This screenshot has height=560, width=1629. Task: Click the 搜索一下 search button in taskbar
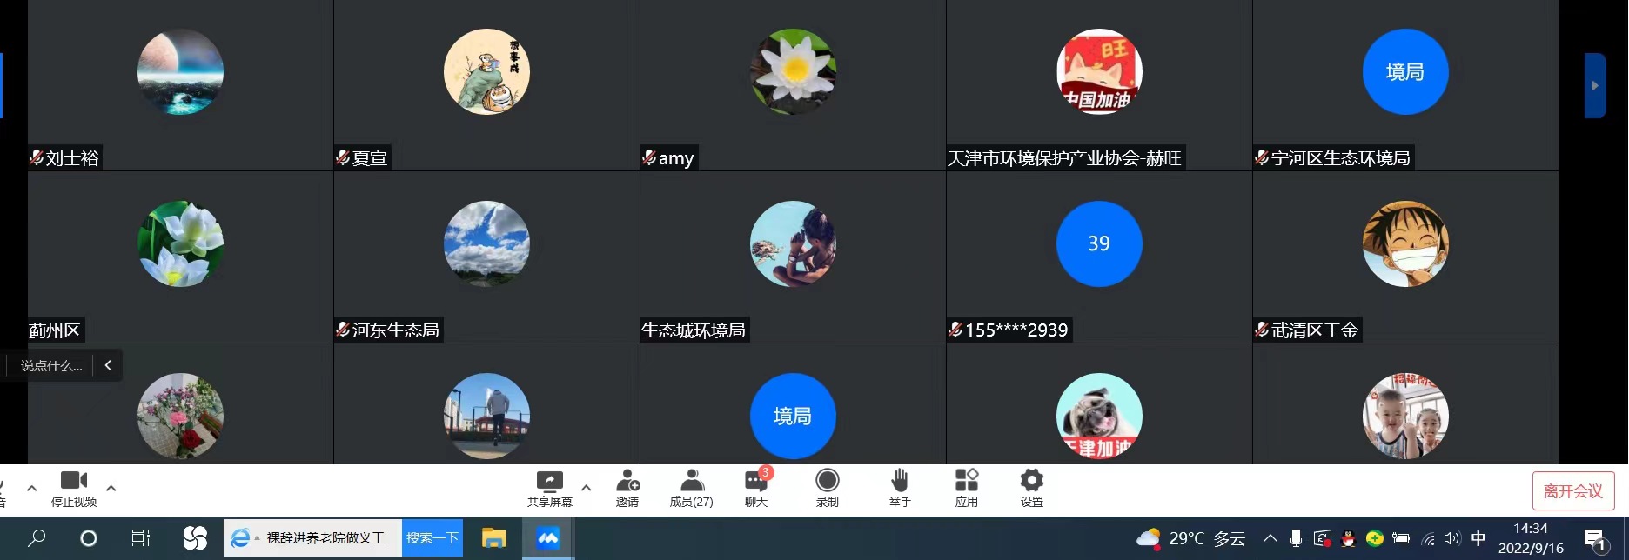tap(432, 538)
